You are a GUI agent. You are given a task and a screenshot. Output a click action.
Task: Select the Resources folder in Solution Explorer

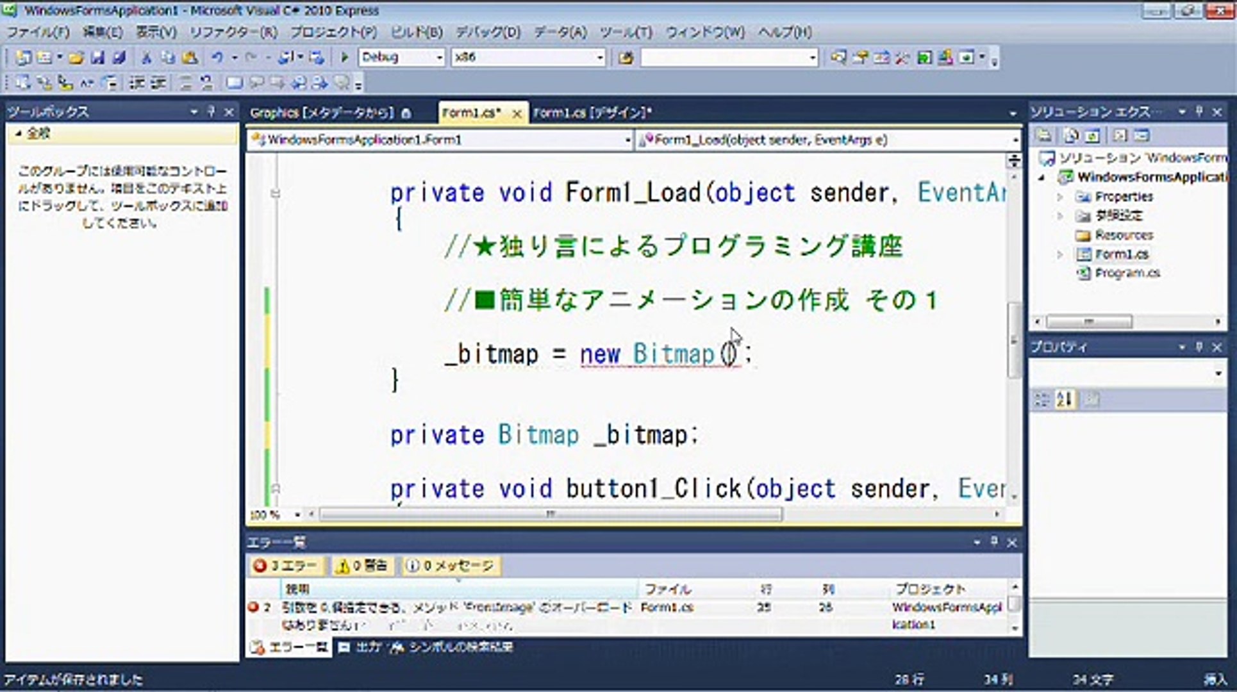coord(1124,235)
